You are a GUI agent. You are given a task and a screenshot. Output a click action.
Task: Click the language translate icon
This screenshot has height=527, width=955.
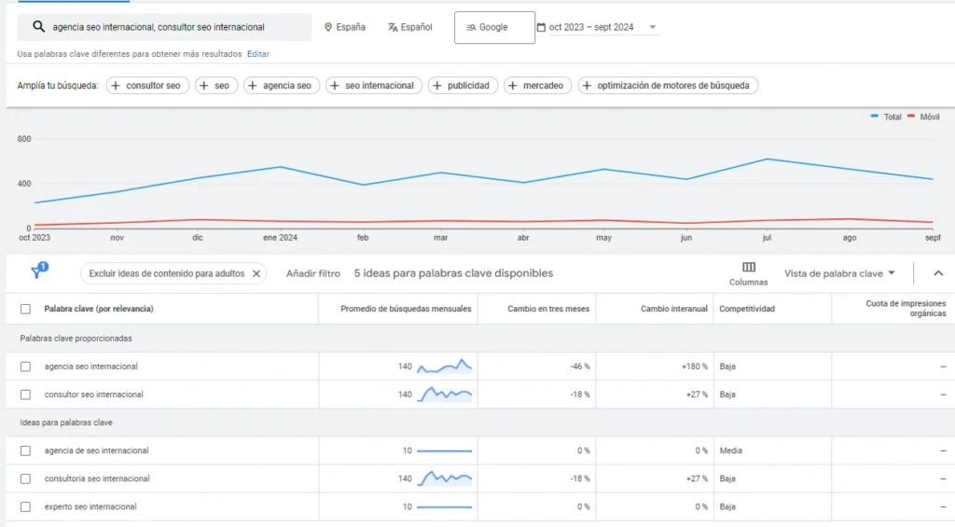click(x=393, y=27)
